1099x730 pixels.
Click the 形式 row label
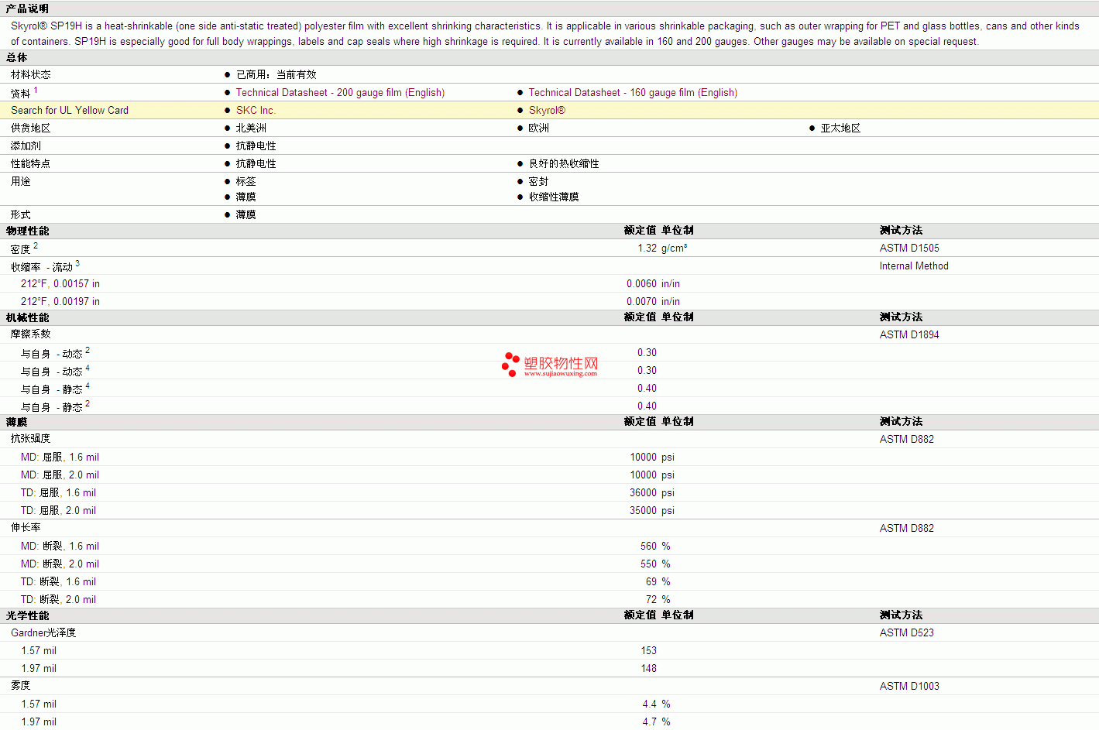(21, 214)
